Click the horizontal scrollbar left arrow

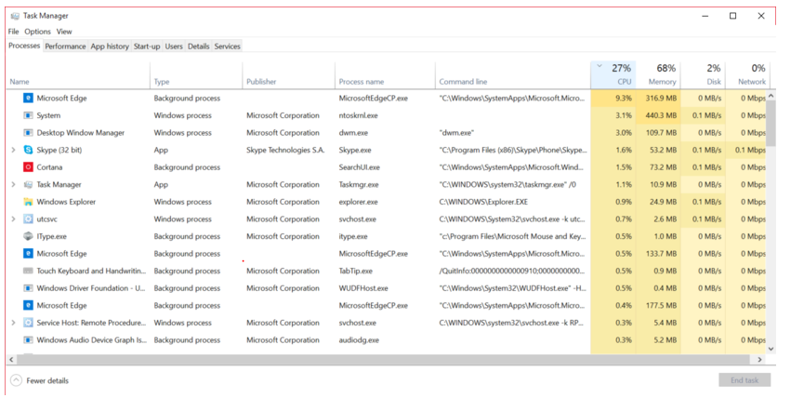11,360
